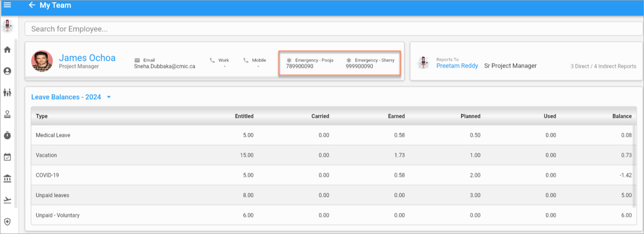The height and width of the screenshot is (234, 644).
Task: Click Medical Leave planned value 0.50
Action: pyautogui.click(x=475, y=135)
